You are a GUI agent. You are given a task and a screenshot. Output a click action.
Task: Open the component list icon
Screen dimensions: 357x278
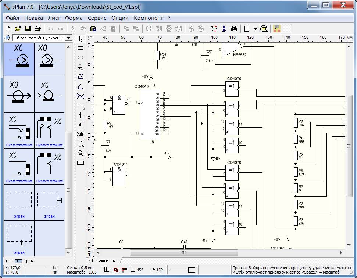coord(224,29)
